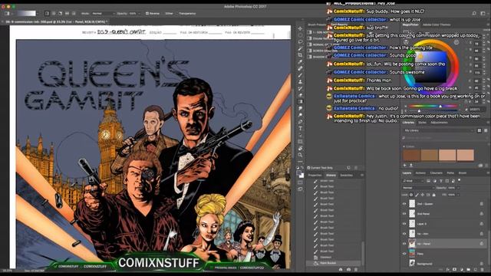Hide the 1st - Men layer

pyautogui.click(x=404, y=234)
